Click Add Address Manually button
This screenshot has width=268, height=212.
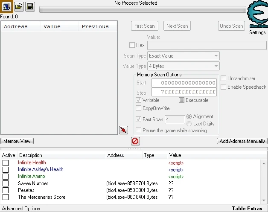coord(242,141)
